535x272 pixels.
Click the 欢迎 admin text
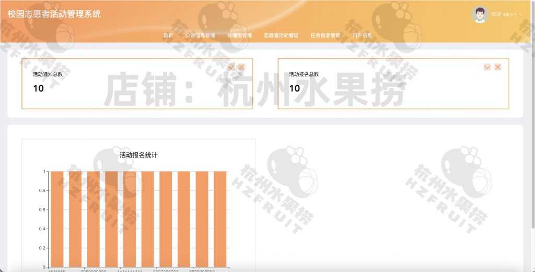pyautogui.click(x=504, y=14)
